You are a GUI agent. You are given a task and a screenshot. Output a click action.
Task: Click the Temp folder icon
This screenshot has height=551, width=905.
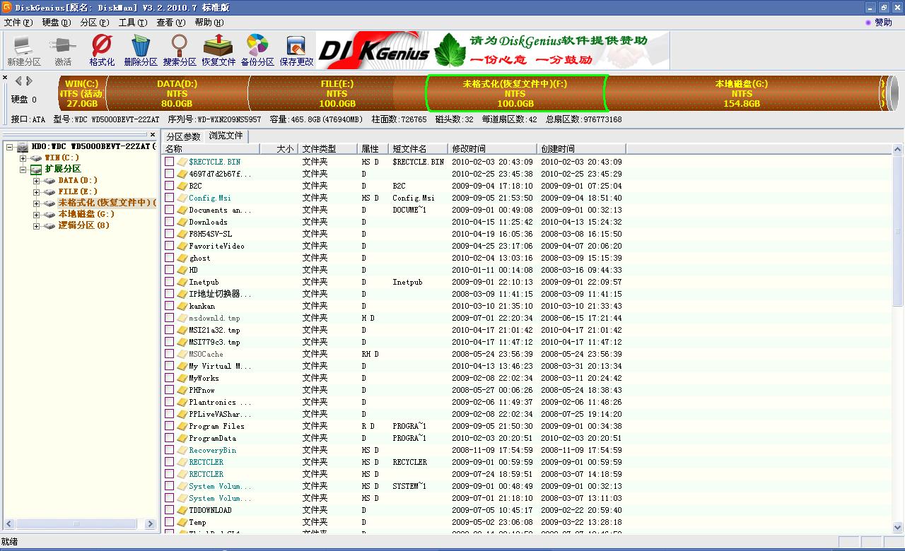(x=182, y=522)
